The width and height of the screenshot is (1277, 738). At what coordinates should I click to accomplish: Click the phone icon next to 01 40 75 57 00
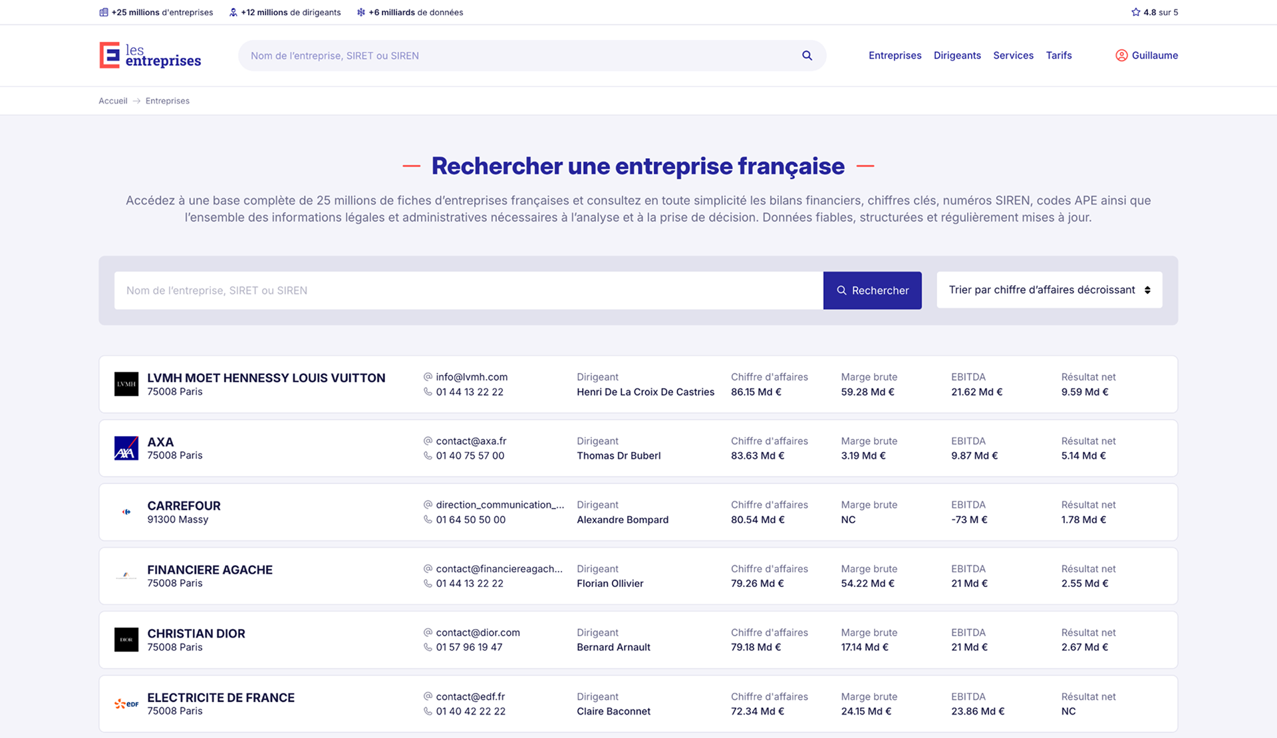tap(428, 456)
